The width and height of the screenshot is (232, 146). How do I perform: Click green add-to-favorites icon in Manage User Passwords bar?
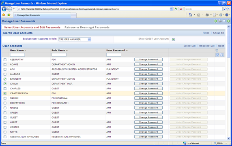[x=216, y=21]
